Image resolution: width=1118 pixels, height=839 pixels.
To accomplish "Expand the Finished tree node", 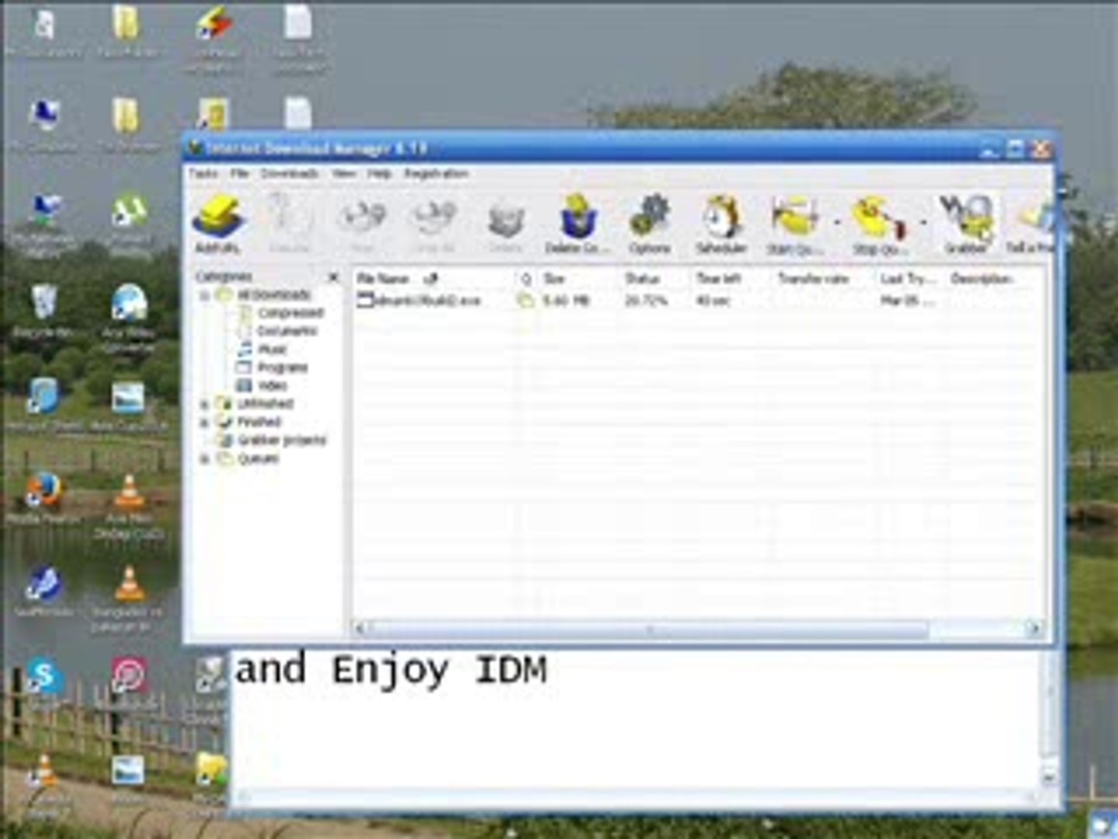I will (x=205, y=422).
